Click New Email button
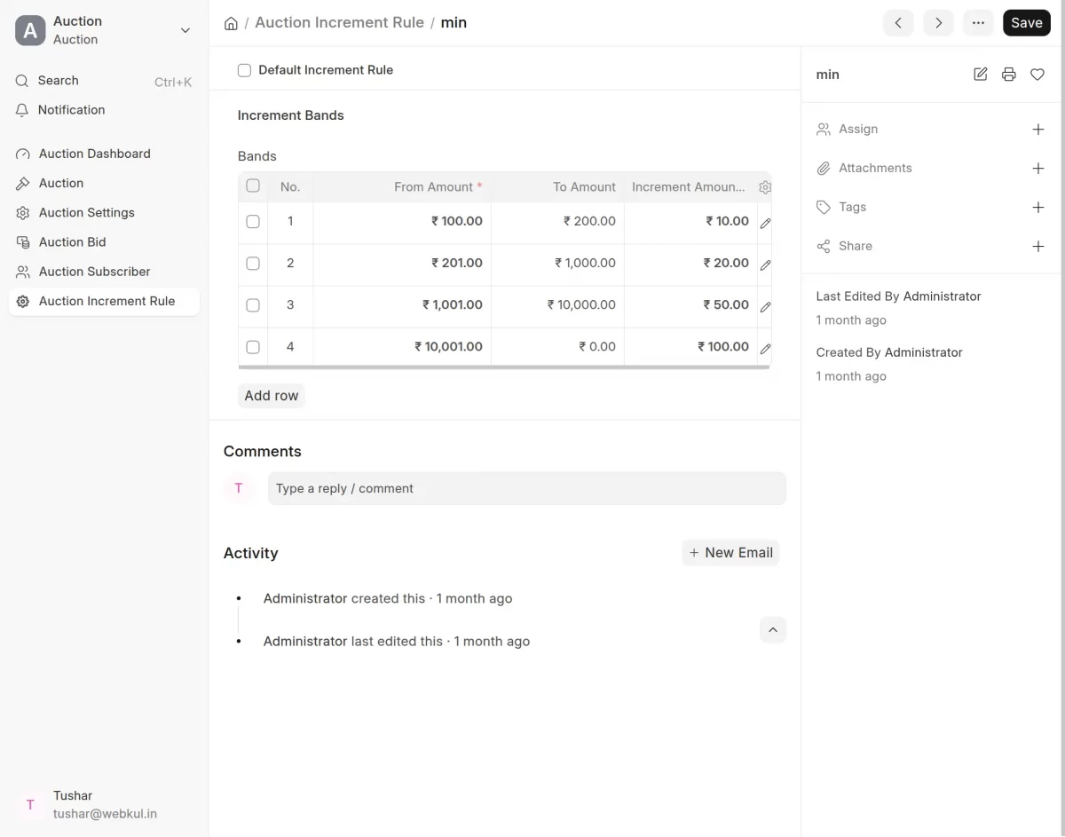The height and width of the screenshot is (837, 1065). [730, 552]
